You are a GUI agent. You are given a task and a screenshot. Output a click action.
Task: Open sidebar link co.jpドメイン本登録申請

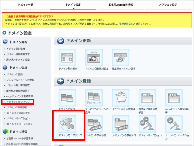click(x=19, y=96)
